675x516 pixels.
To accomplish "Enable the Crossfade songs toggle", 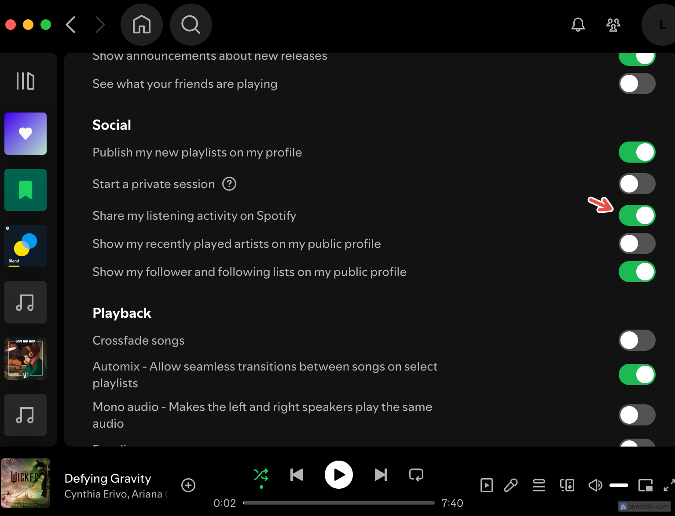I will click(x=637, y=340).
